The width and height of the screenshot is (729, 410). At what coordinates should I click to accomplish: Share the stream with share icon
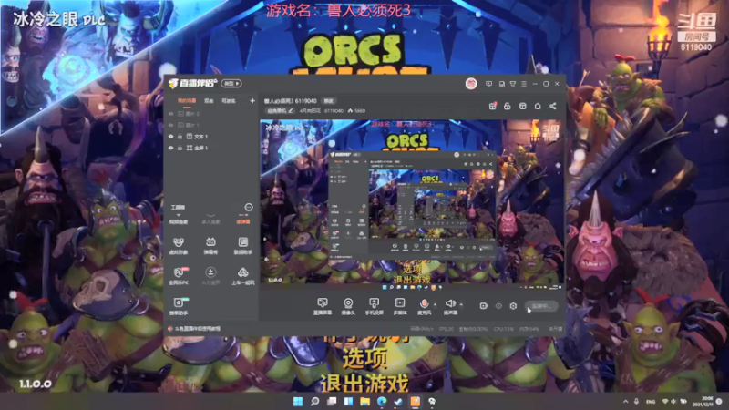coord(553,106)
